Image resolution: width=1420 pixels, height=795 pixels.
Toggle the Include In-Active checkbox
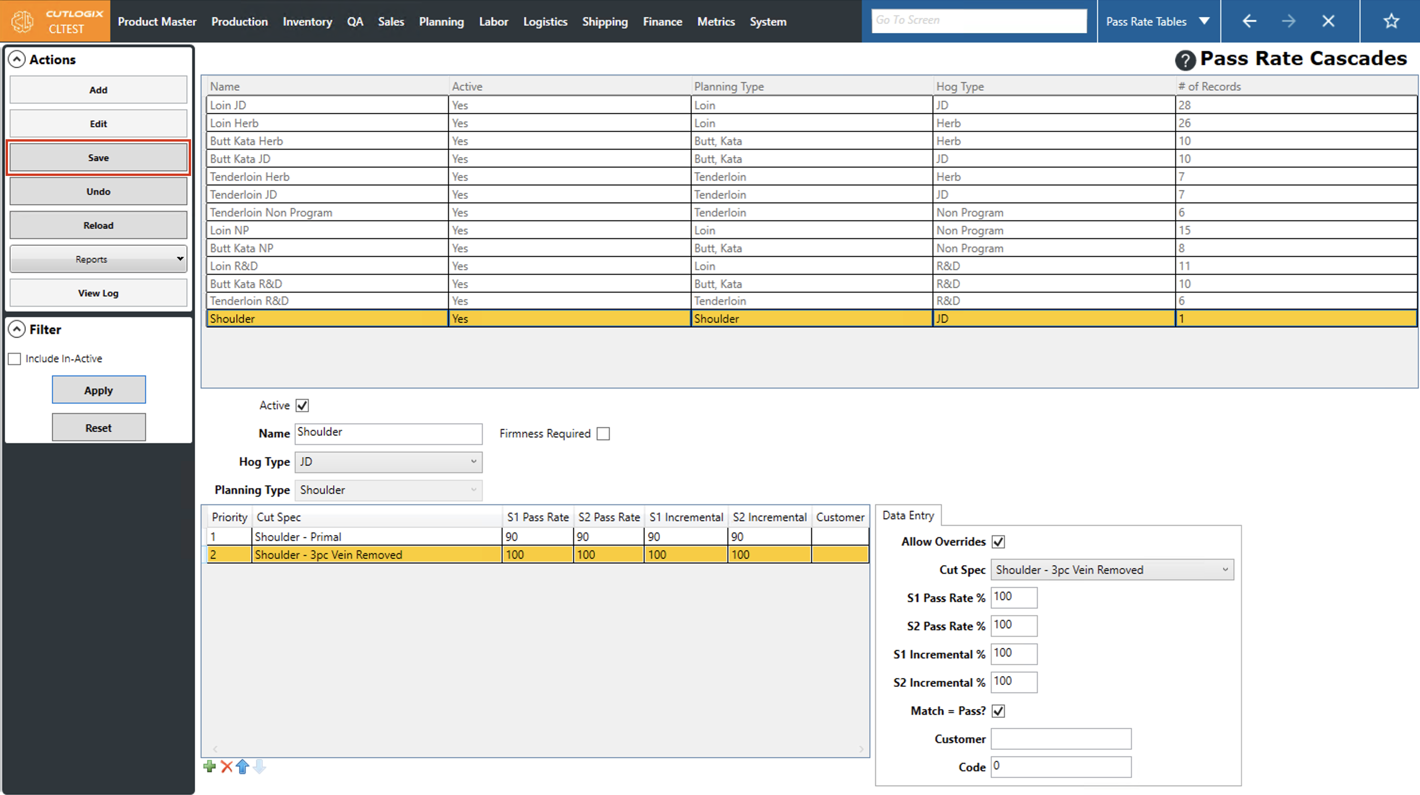[15, 359]
